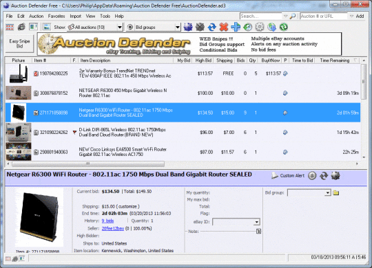Click the Auction Defender banner
The image size is (372, 268).
click(189, 44)
